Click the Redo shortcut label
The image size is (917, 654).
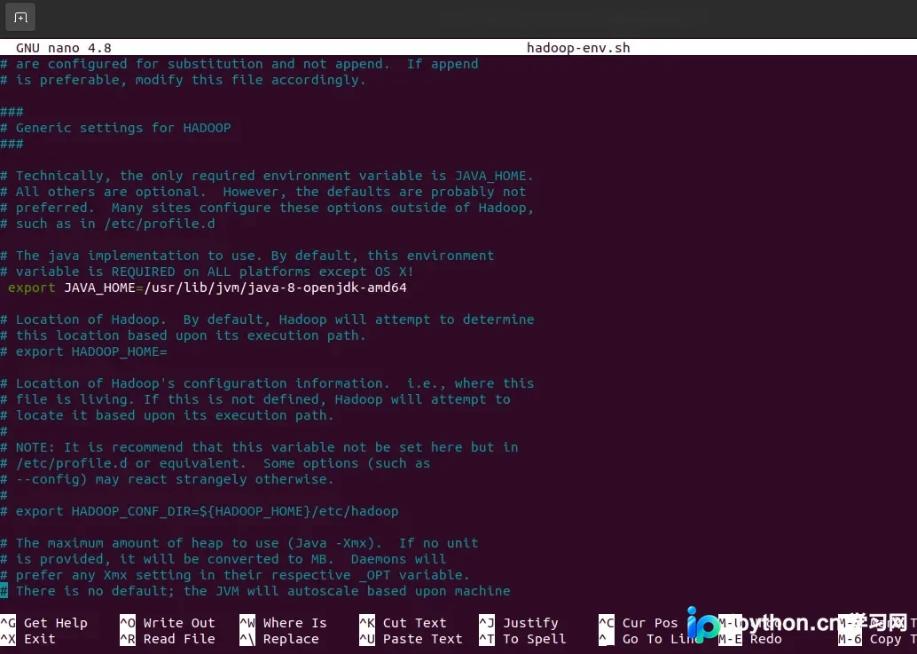[x=765, y=639]
